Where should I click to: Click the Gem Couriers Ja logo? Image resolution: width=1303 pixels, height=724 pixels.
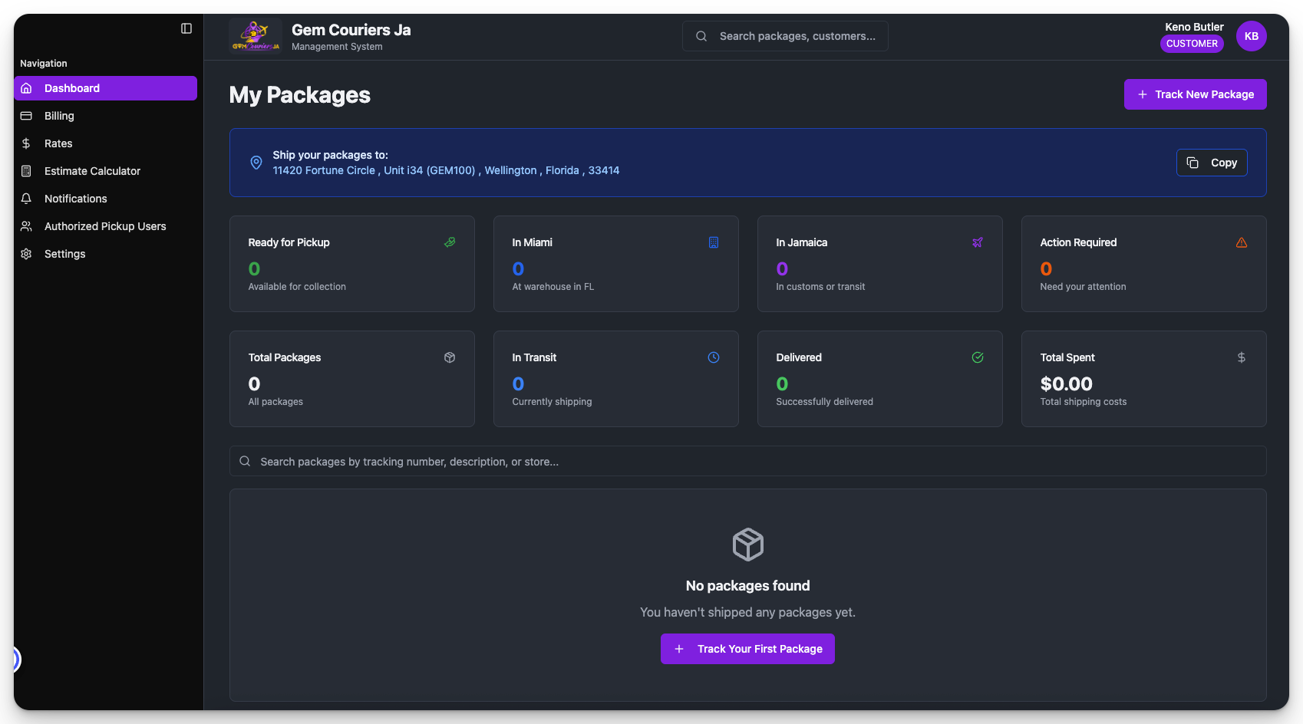point(255,36)
